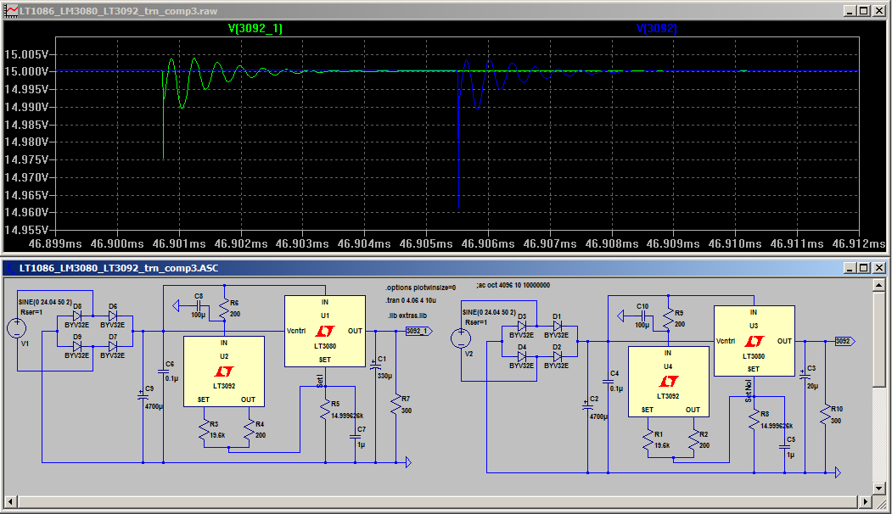Screen dimensions: 892x514
Task: Select diode D6 in the left bridge rectifier
Action: [x=113, y=316]
